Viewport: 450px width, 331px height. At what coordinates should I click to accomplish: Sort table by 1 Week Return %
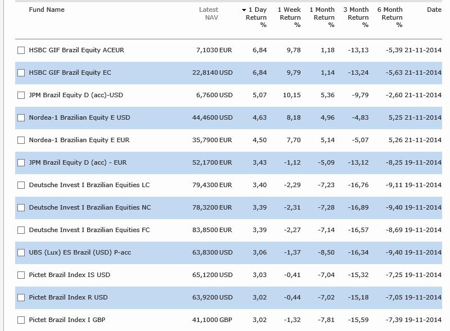coord(289,17)
